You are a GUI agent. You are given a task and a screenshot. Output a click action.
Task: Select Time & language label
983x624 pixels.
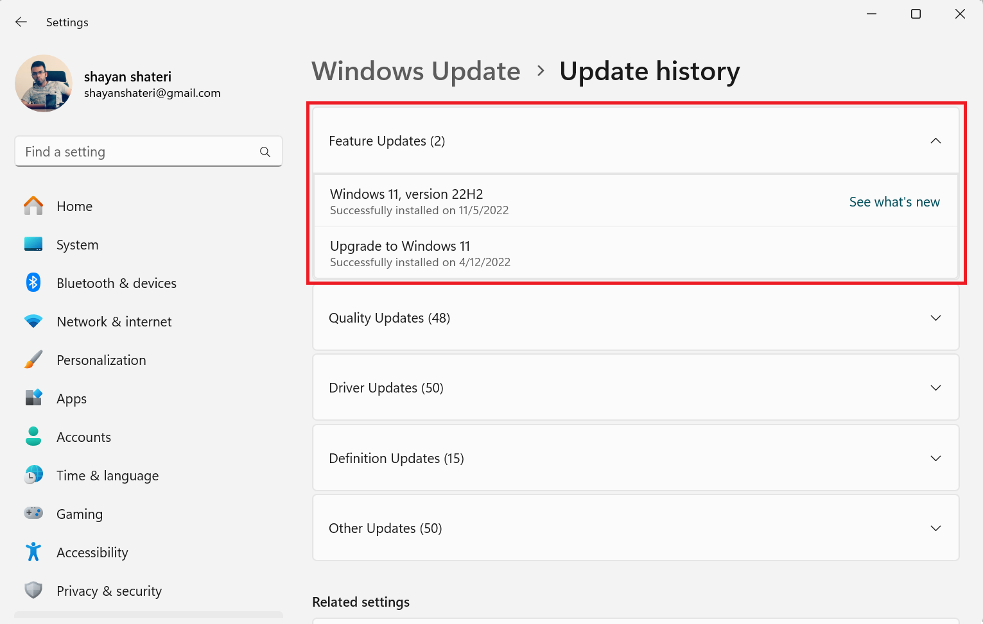(107, 476)
